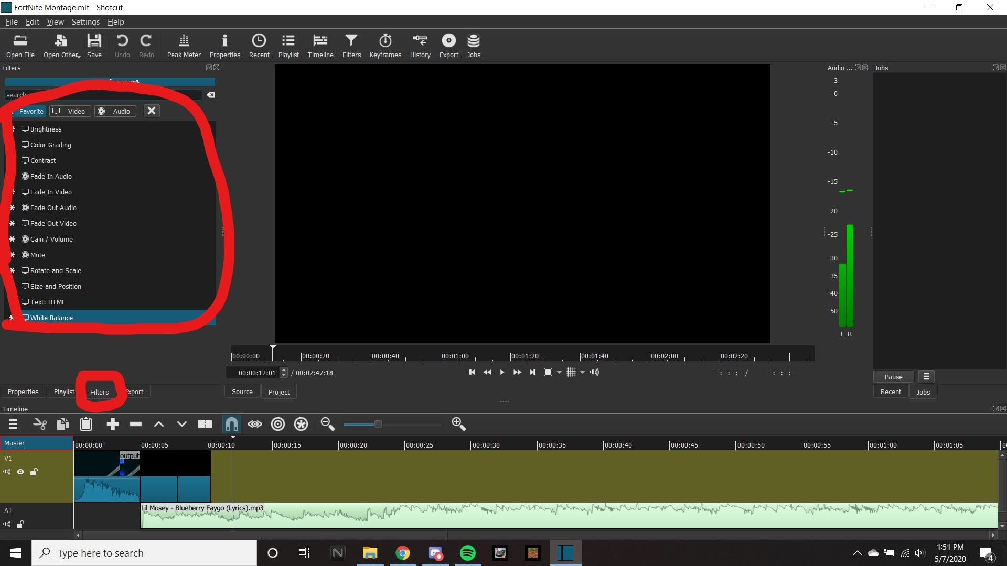
Task: Open the Filters panel from bottom bar
Action: 99,392
